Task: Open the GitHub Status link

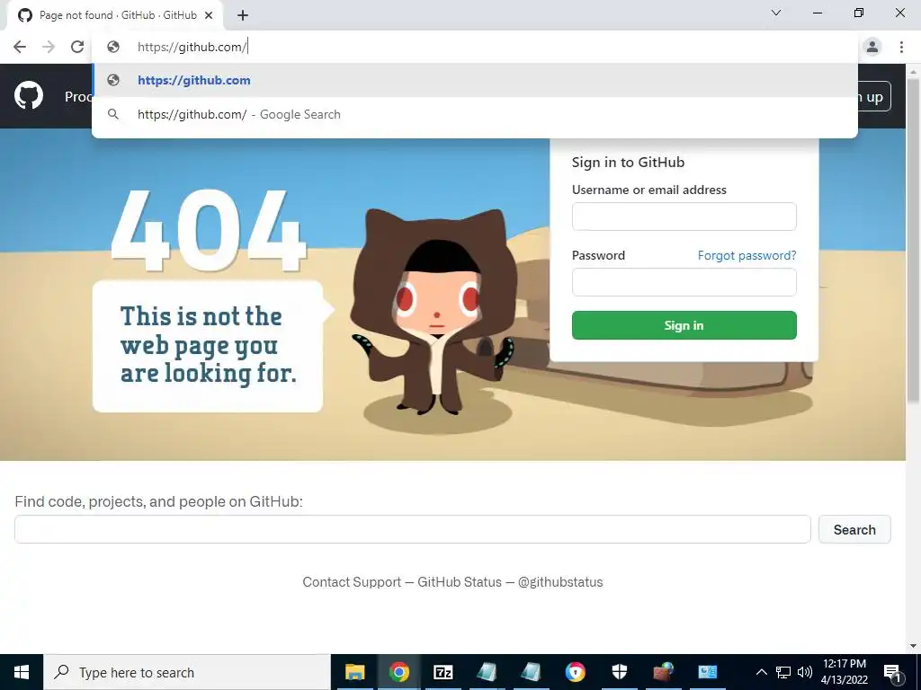Action: [x=460, y=582]
